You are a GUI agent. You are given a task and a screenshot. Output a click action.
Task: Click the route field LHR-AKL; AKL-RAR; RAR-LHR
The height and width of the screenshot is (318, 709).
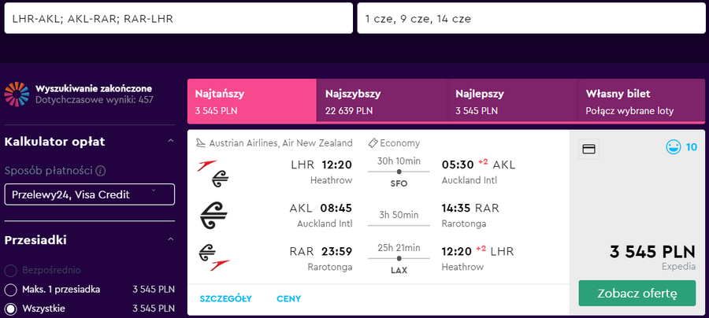click(x=179, y=18)
